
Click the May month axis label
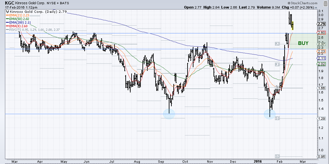(x=64, y=162)
